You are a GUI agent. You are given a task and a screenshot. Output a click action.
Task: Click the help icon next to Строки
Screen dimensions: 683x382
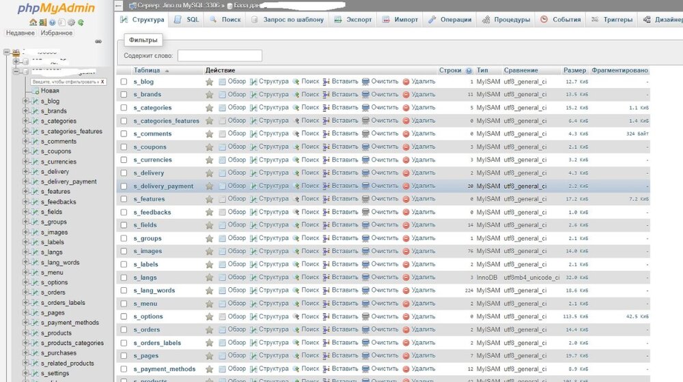point(469,70)
